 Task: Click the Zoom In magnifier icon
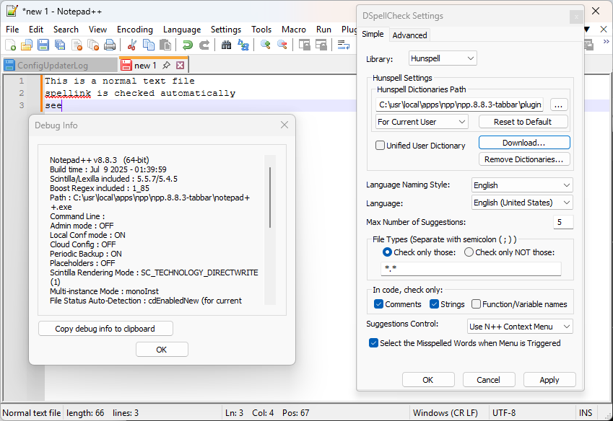[266, 45]
